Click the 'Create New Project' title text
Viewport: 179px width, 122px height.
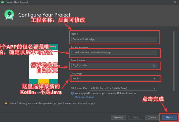(17, 2)
